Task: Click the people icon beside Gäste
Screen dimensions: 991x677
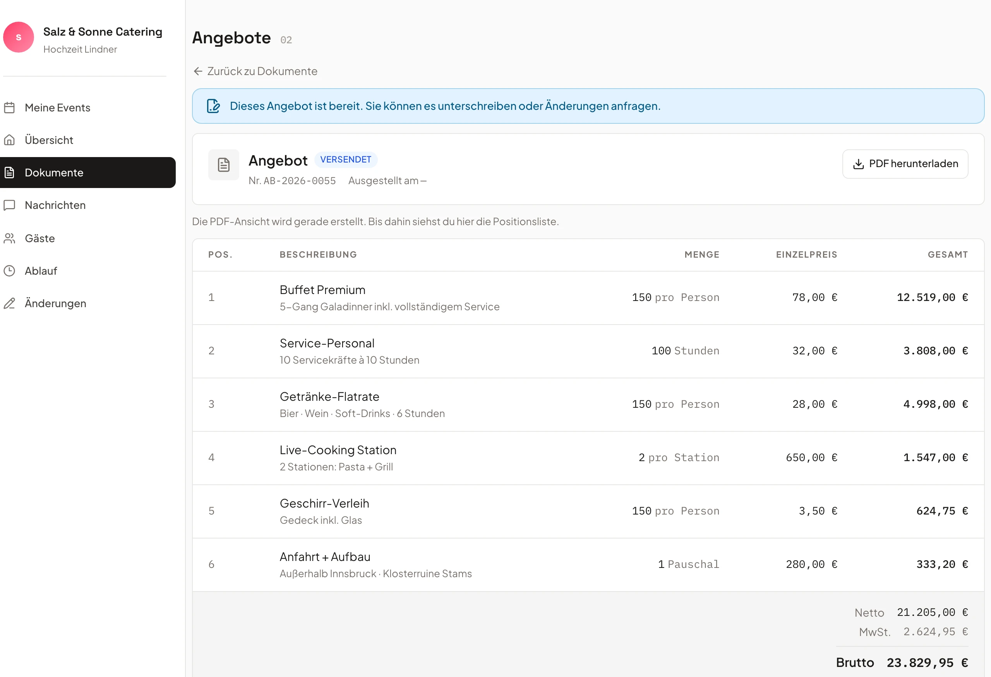Action: pyautogui.click(x=9, y=238)
